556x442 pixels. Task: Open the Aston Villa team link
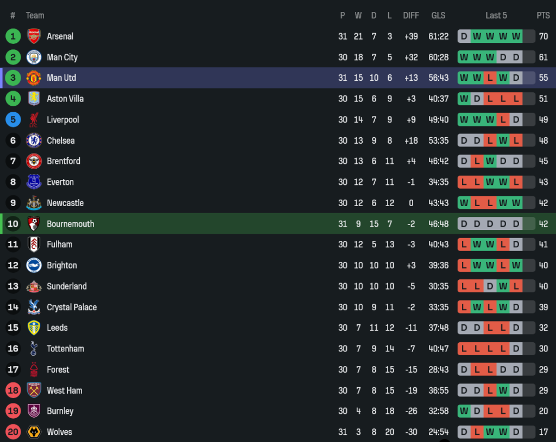65,99
